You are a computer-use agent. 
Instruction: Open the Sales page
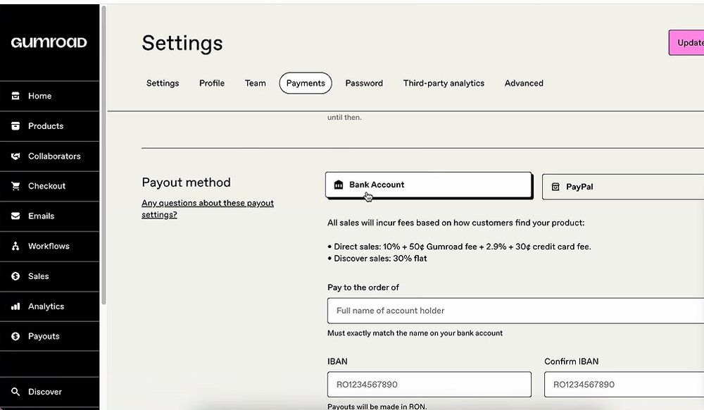coord(49,276)
